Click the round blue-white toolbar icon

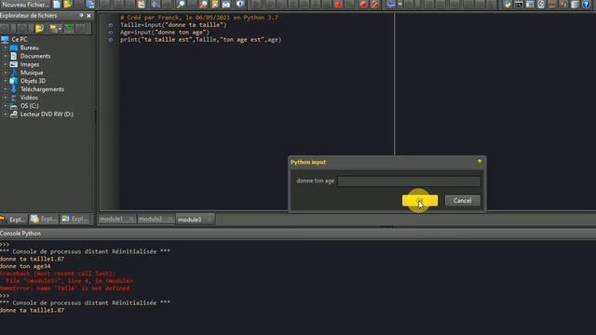[x=240, y=5]
